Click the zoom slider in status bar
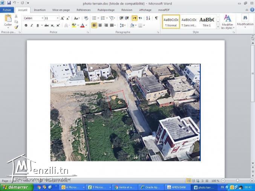Image resolution: width=255 pixels, height=191 pixels. (x=237, y=181)
